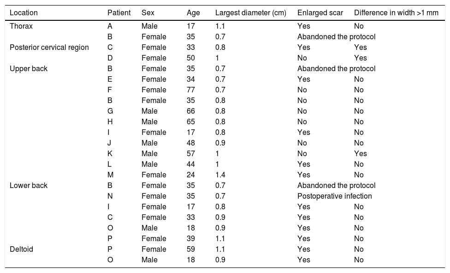
Task: Click the Age column header
Action: (x=187, y=13)
